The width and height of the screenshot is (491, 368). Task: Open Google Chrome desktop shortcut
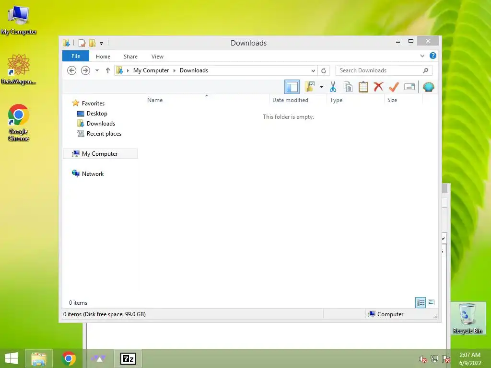point(19,122)
